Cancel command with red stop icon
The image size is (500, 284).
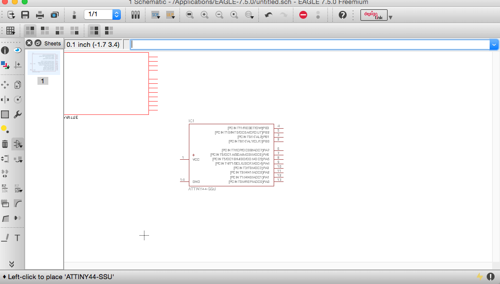tap(303, 15)
